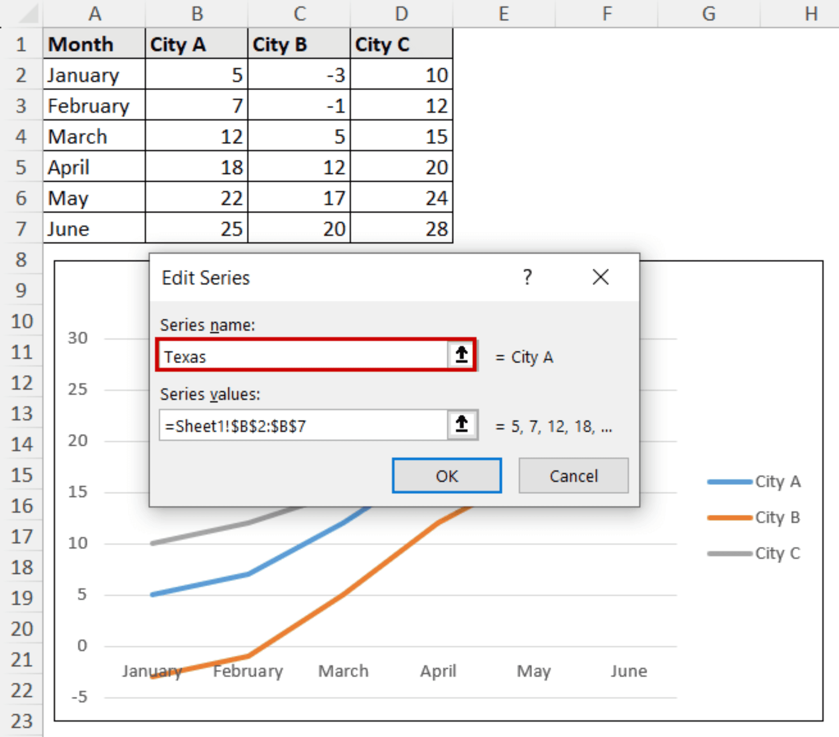Select column header B
Screen dimensions: 839x737
197,13
